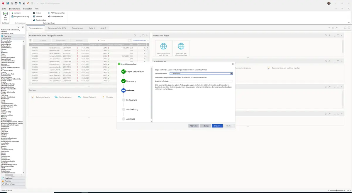Image resolution: width=352 pixels, height=193 pixels.
Task: Open Anlagenbuchhaltung in the ribbon
Action: (x=20, y=17)
